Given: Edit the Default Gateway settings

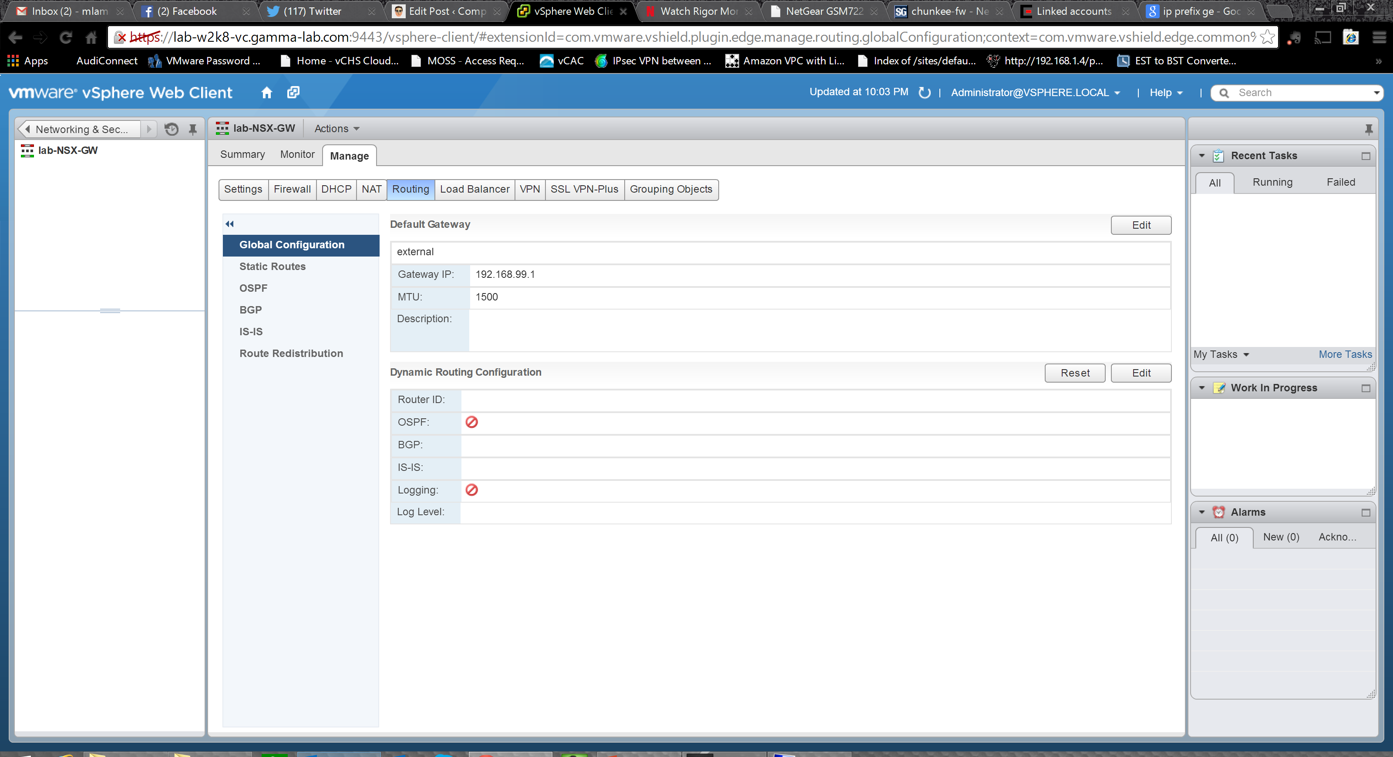Looking at the screenshot, I should point(1141,225).
